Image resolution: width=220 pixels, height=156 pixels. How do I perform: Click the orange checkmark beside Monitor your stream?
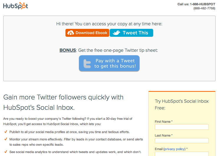click(x=6, y=139)
